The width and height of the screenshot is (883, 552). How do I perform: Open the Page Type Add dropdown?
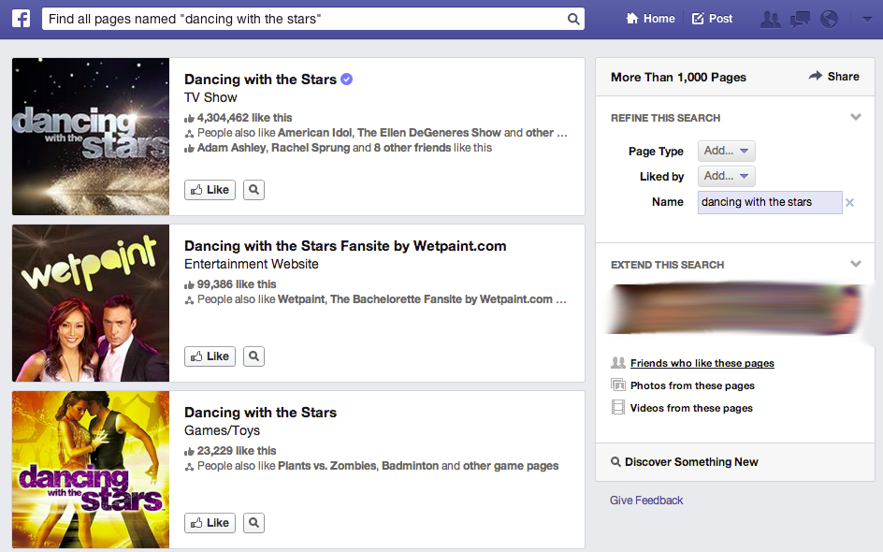727,151
